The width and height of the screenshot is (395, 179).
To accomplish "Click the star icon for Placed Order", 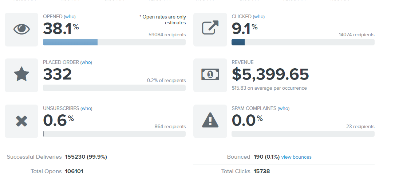I will [21, 75].
